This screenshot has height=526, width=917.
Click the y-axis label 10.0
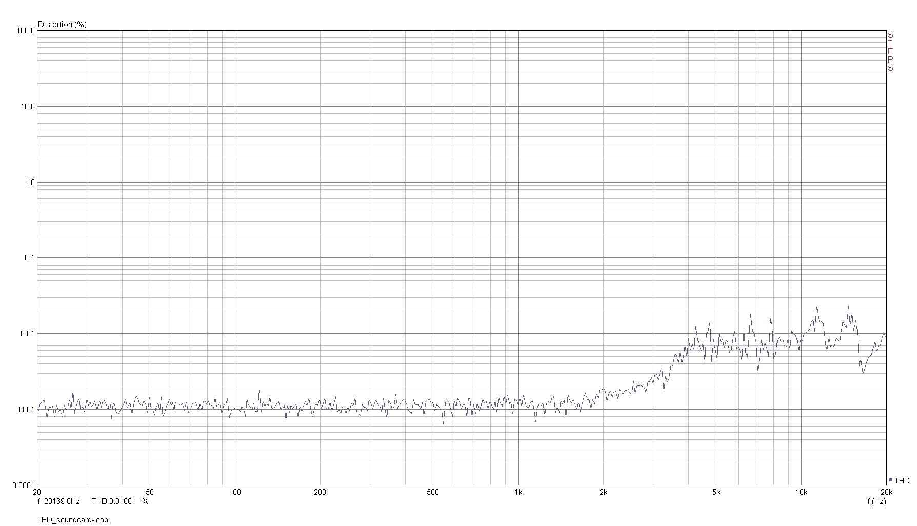click(x=28, y=107)
